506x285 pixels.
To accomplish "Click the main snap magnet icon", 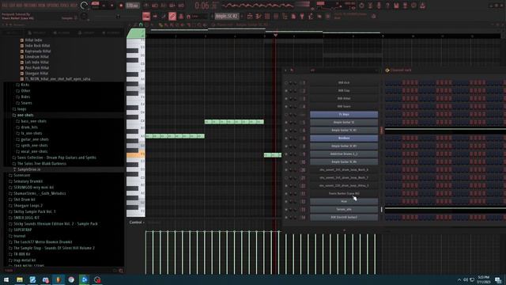I will [x=188, y=16].
